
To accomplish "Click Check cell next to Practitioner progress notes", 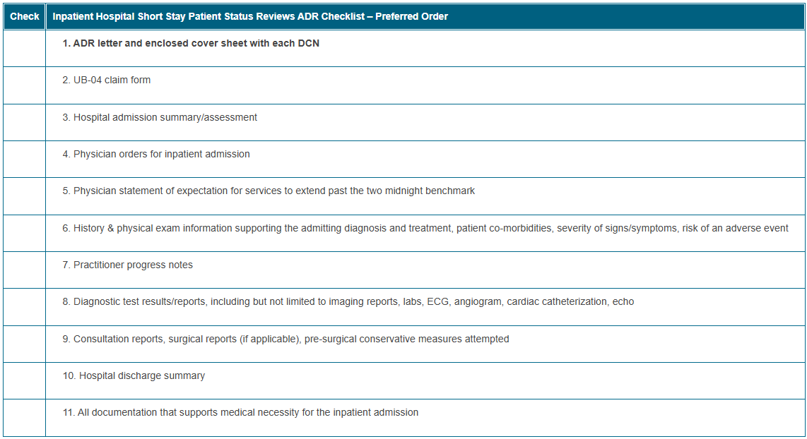I will [24, 270].
